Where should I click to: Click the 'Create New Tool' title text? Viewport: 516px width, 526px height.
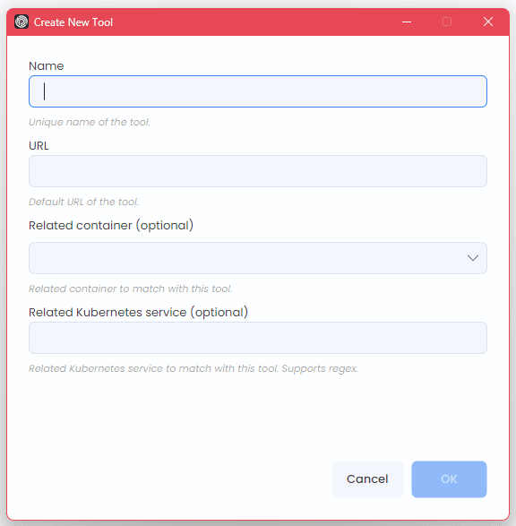(x=73, y=22)
